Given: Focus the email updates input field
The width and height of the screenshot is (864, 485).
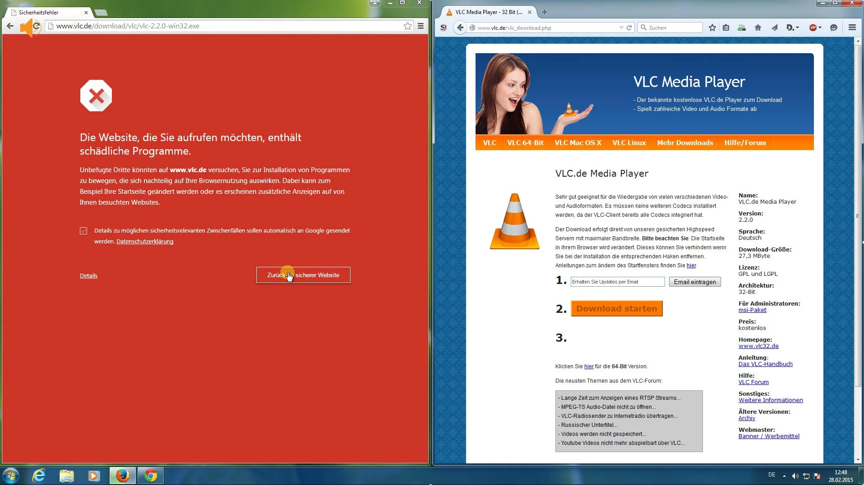Looking at the screenshot, I should [618, 282].
